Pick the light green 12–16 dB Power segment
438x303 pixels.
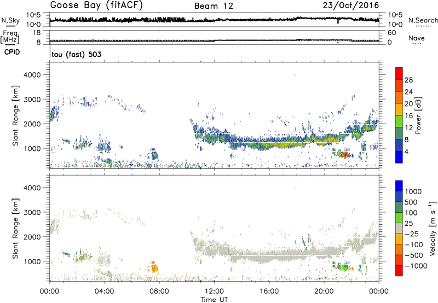399,121
